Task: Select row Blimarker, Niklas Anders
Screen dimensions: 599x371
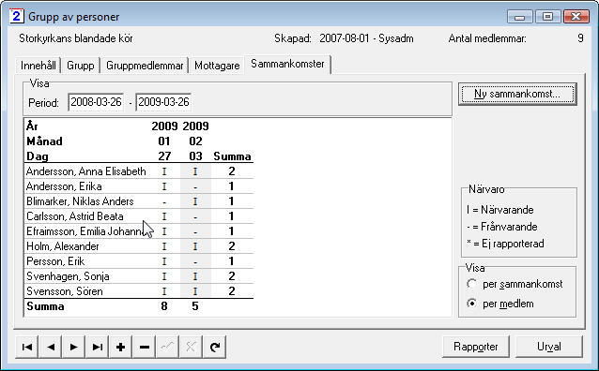Action: click(x=139, y=201)
